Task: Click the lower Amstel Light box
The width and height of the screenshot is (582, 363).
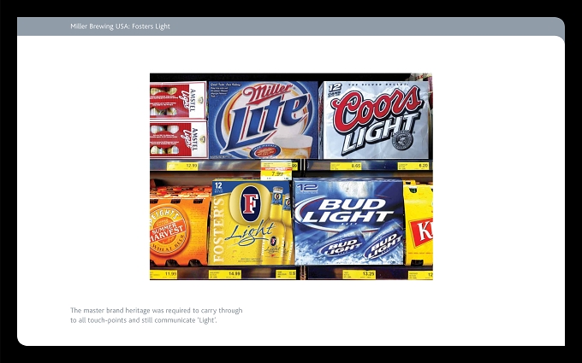Action: click(x=179, y=139)
